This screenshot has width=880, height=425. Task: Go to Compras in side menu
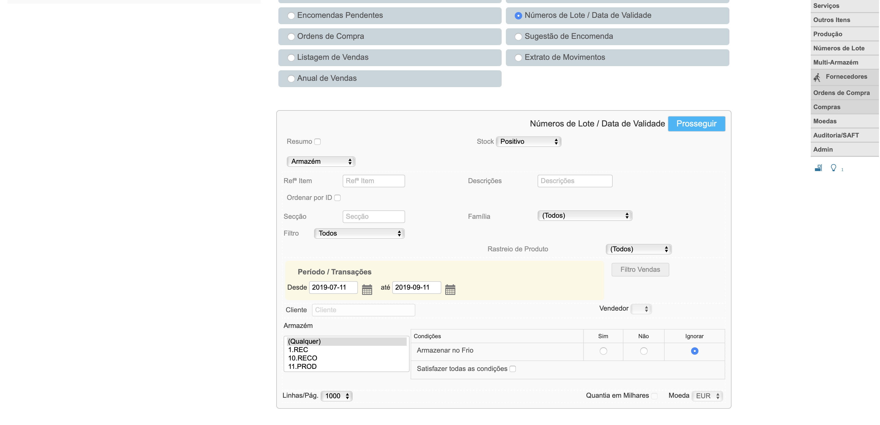pos(845,107)
